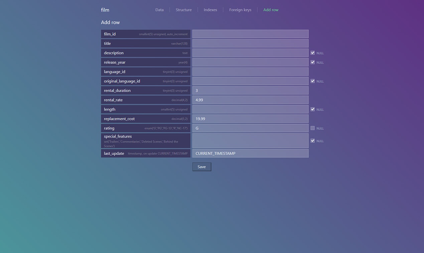
Task: Click the last_update column label
Action: click(114, 153)
